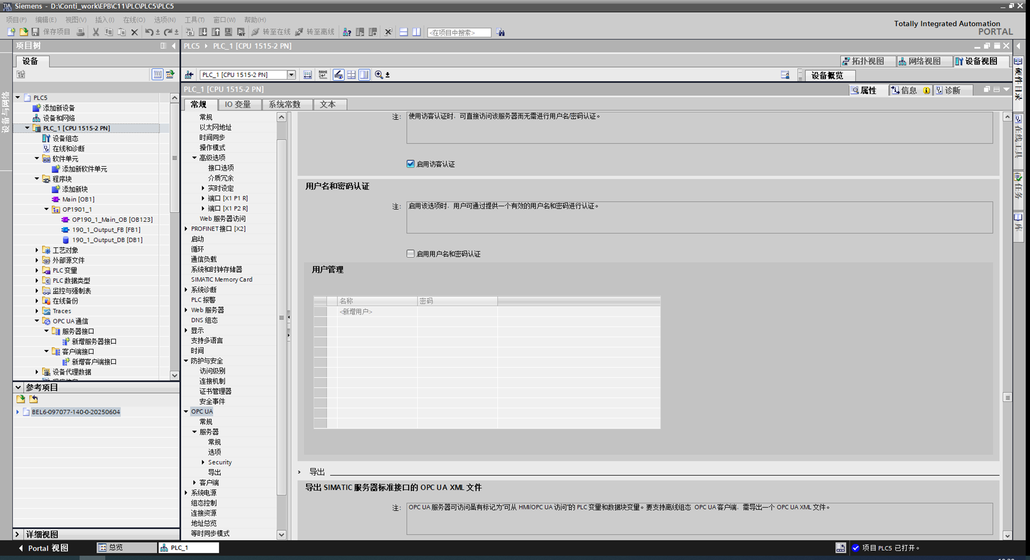The height and width of the screenshot is (560, 1030).
Task: Open the 网络视图 view
Action: (x=920, y=61)
